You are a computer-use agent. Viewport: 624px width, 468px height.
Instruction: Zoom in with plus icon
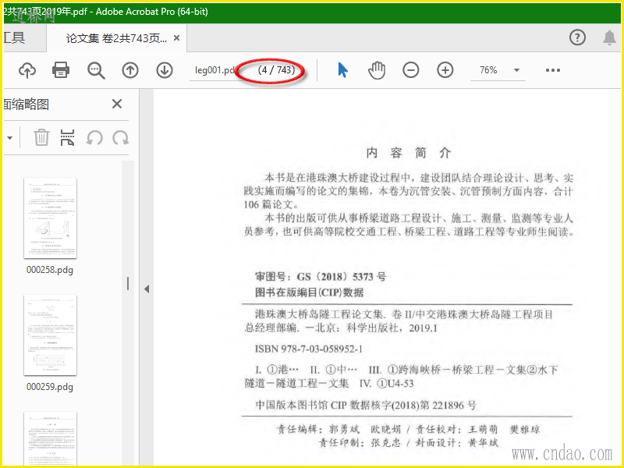click(x=445, y=70)
